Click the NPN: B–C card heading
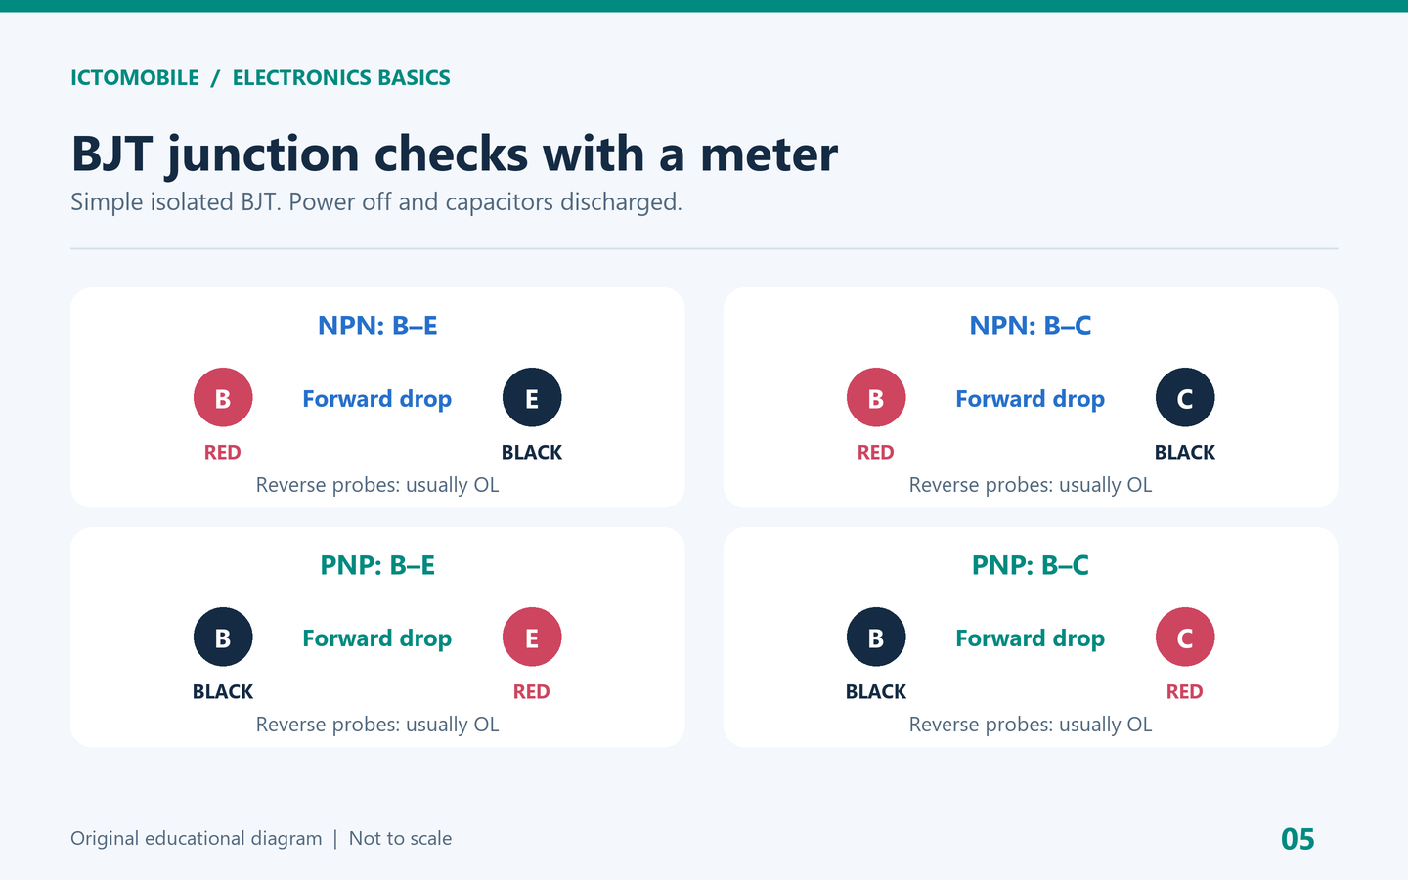Image resolution: width=1408 pixels, height=880 pixels. 1031,326
